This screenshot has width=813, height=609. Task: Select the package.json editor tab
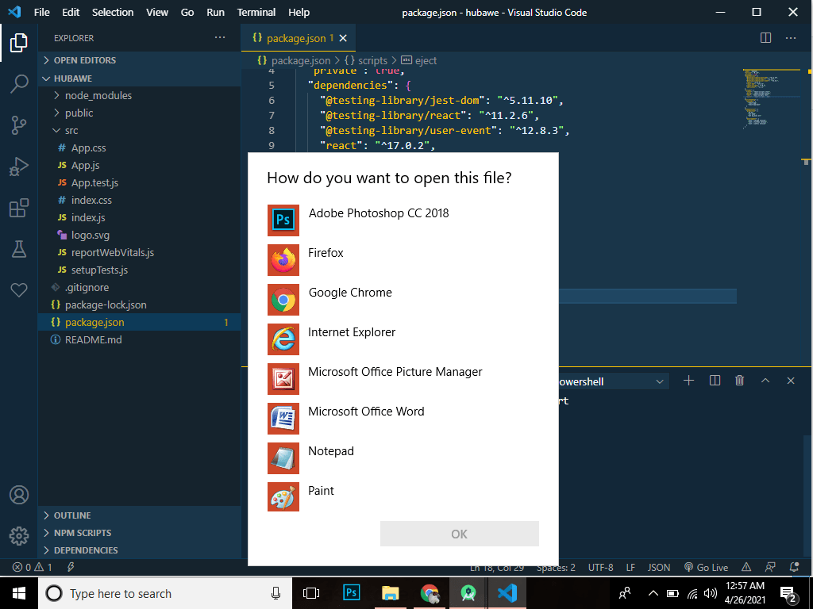(295, 38)
